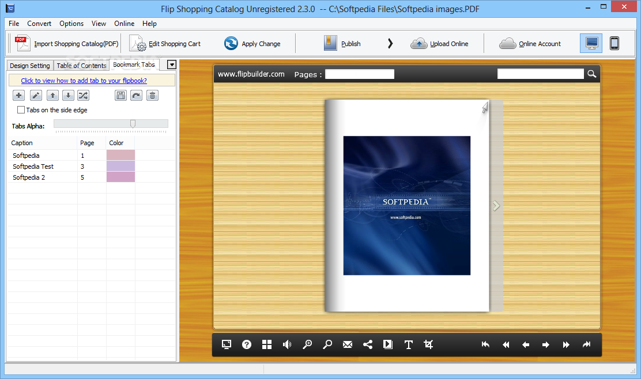The height and width of the screenshot is (379, 641).
Task: Open Online Account
Action: (530, 43)
